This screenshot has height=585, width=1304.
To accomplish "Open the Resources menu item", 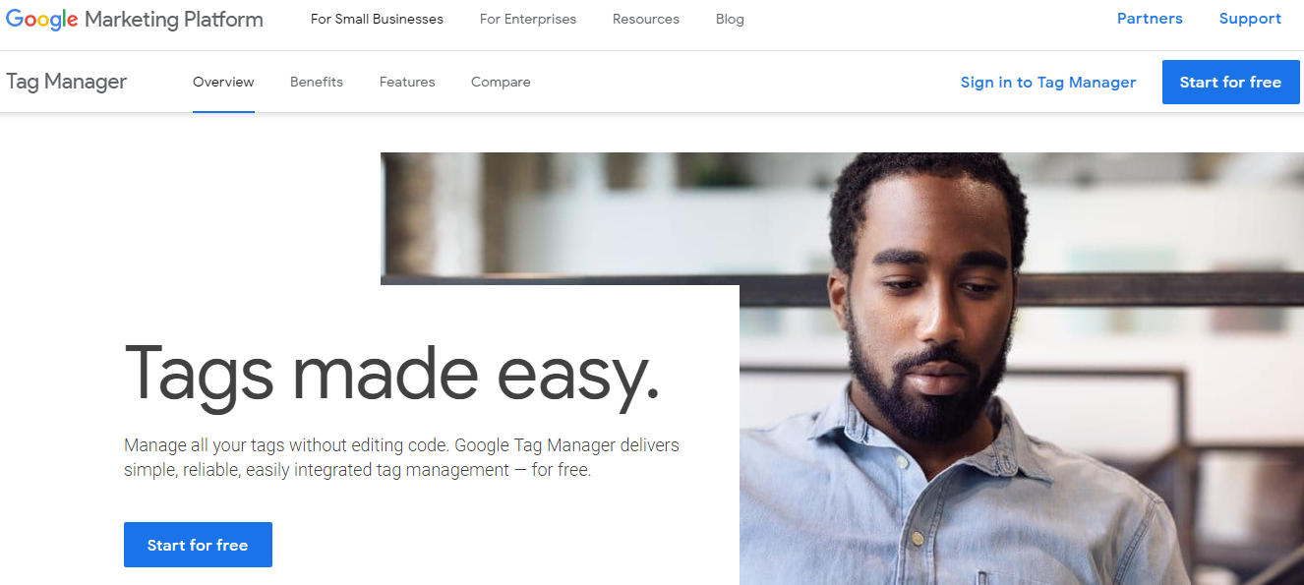I will (x=646, y=19).
